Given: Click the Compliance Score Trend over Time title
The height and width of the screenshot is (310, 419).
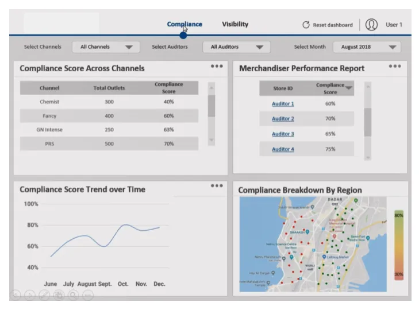Looking at the screenshot, I should click(83, 189).
